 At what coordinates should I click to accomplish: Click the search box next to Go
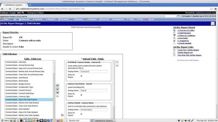170,16
